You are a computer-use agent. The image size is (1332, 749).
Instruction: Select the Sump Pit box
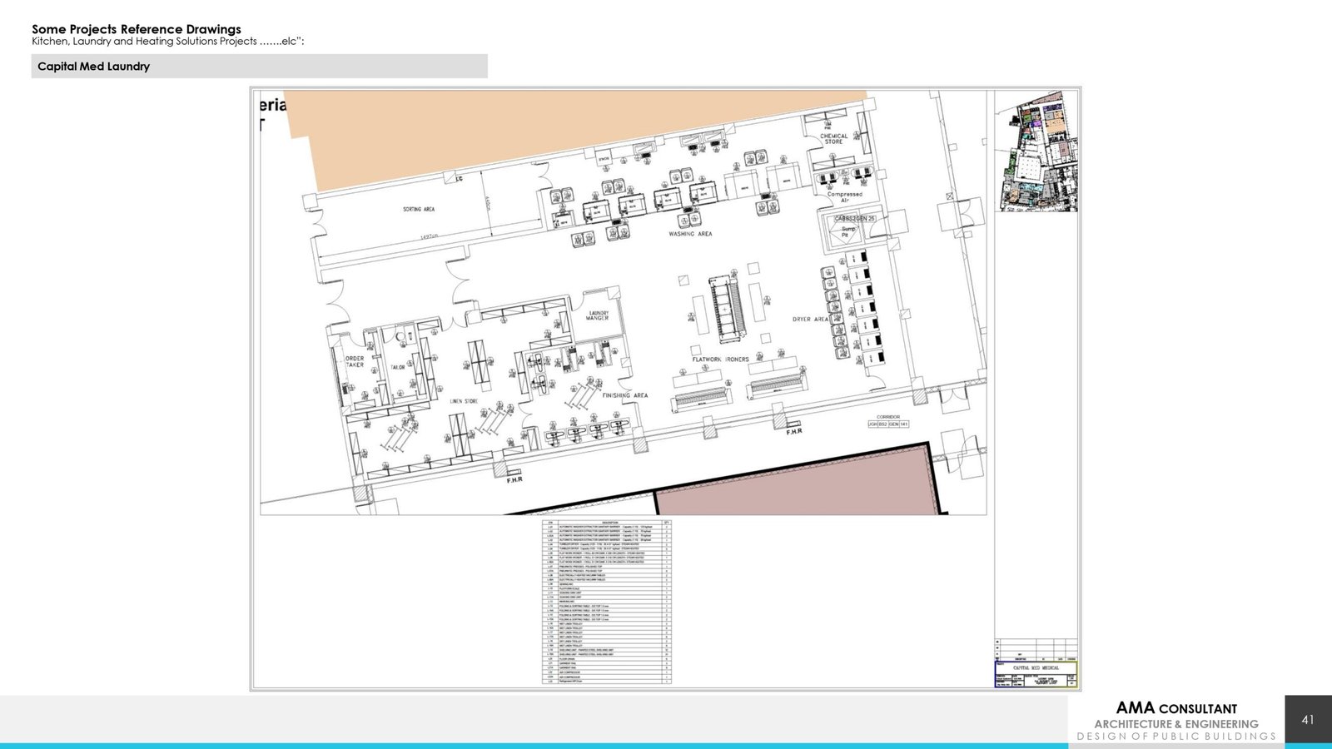point(847,232)
